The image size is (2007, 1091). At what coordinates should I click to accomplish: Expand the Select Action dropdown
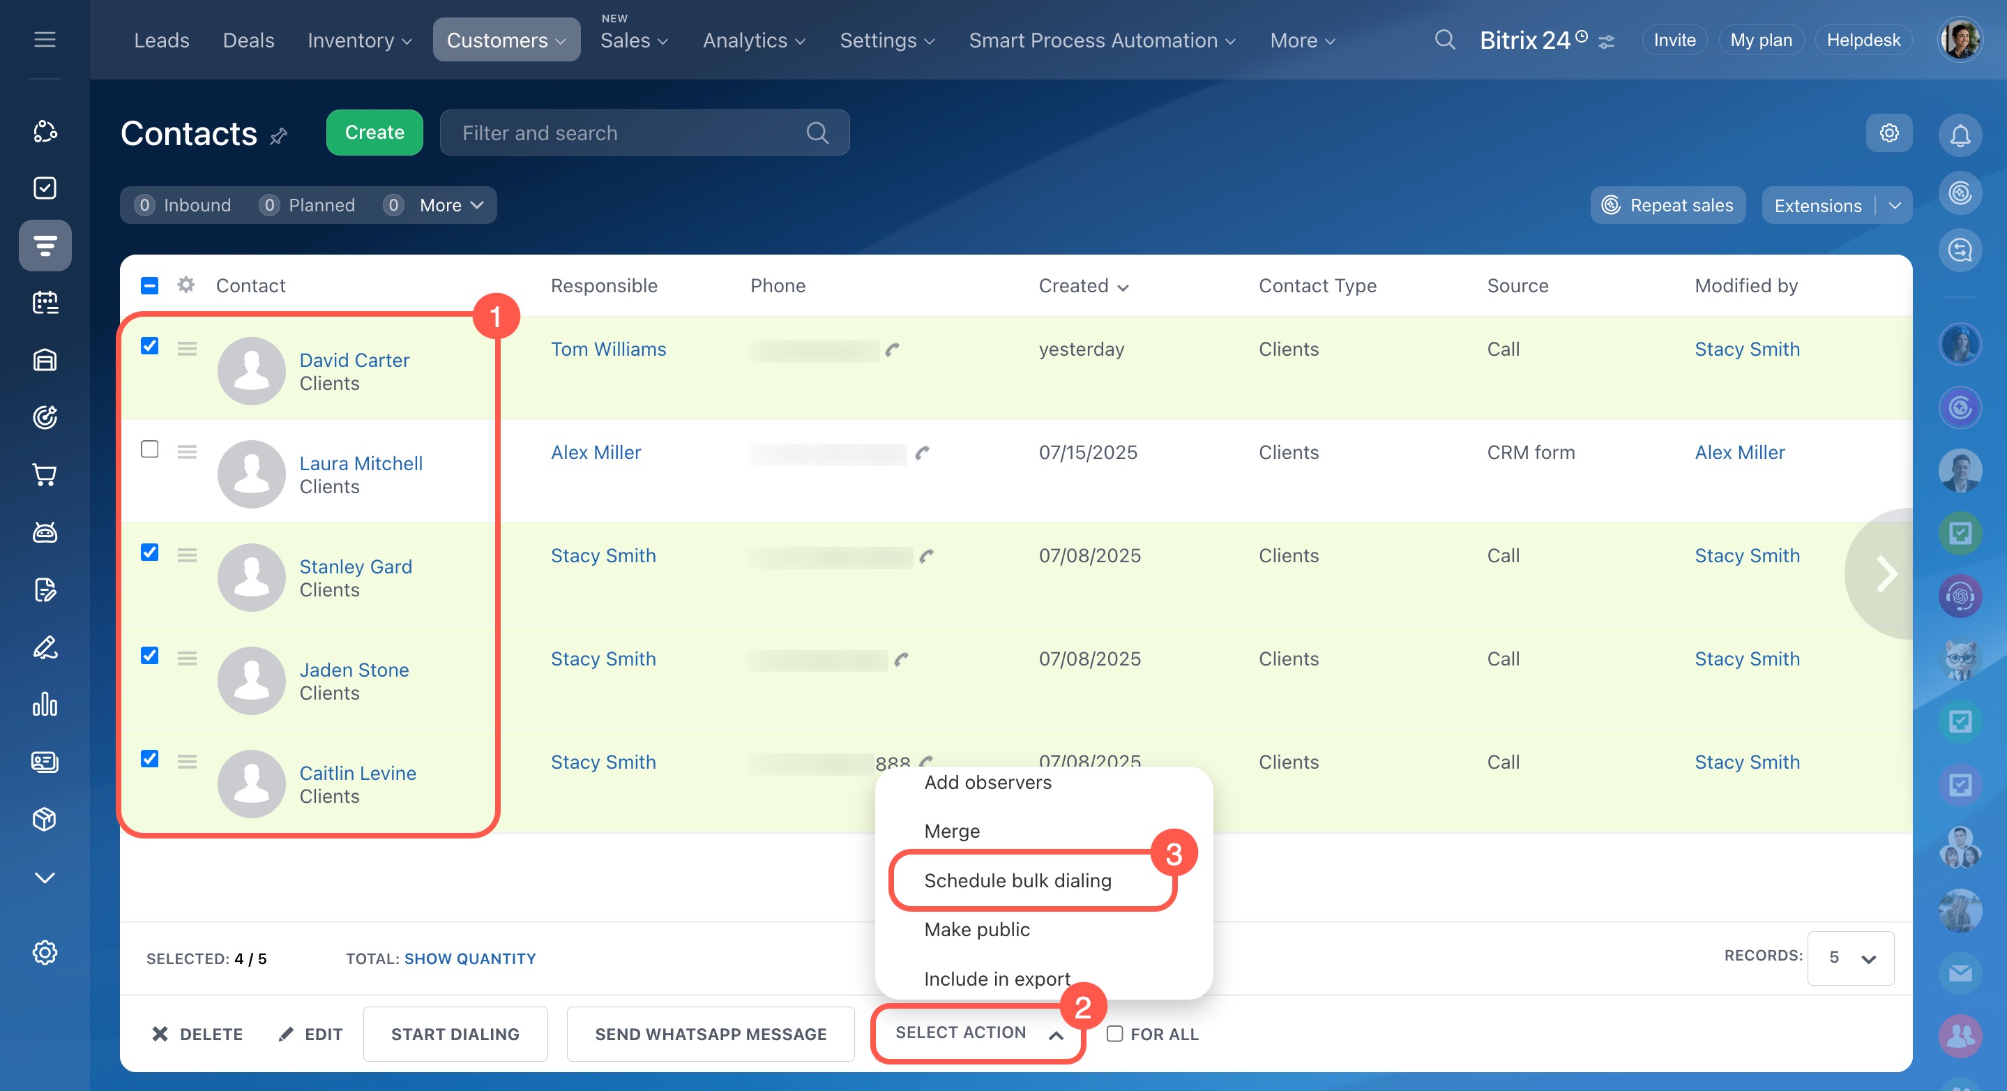coord(978,1032)
